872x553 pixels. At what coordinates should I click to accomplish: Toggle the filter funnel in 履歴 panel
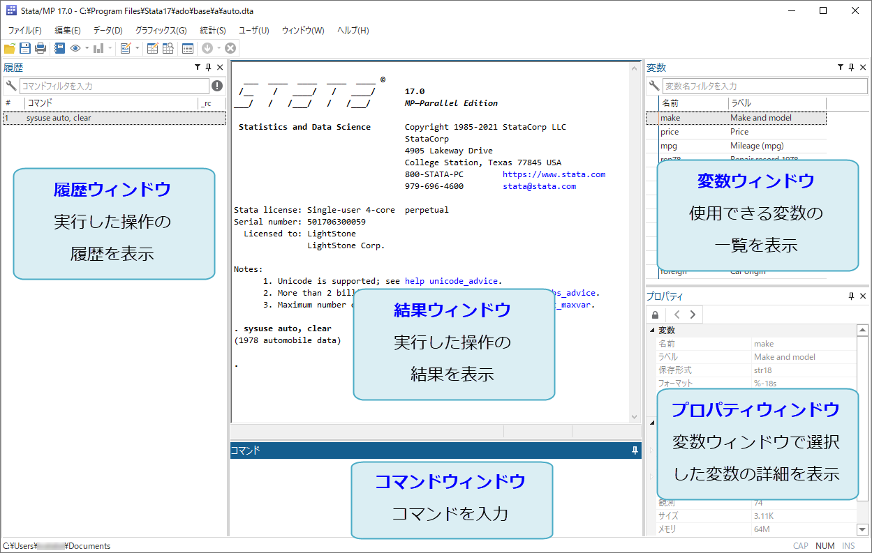(x=198, y=68)
